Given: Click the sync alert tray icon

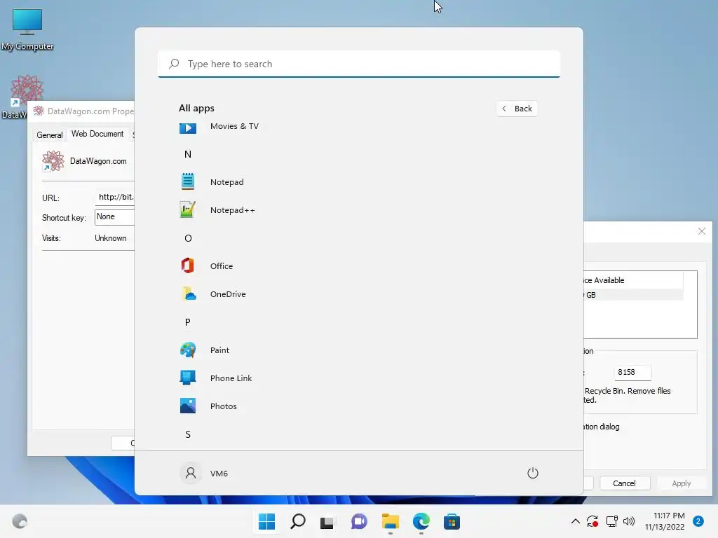Looking at the screenshot, I should pos(592,521).
